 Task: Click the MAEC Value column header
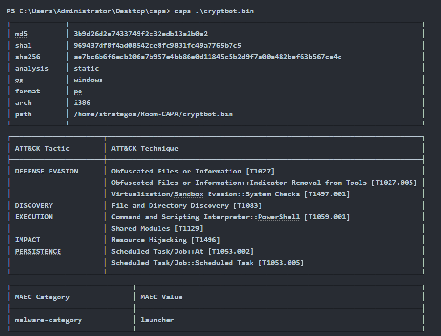pyautogui.click(x=162, y=297)
